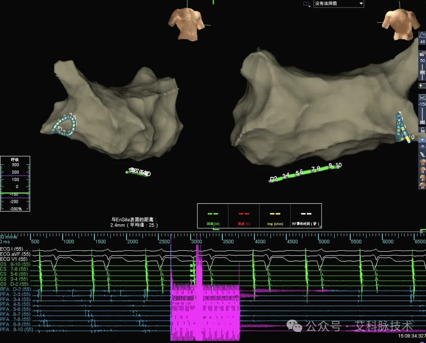Select the first torso preset below the catheter icon

pos(422,162)
